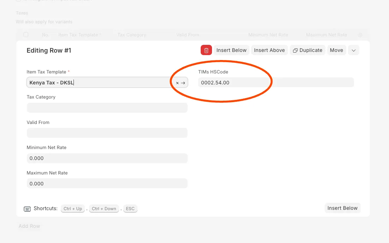Click the Item Tax Template input field
The height and width of the screenshot is (243, 389).
(99, 83)
